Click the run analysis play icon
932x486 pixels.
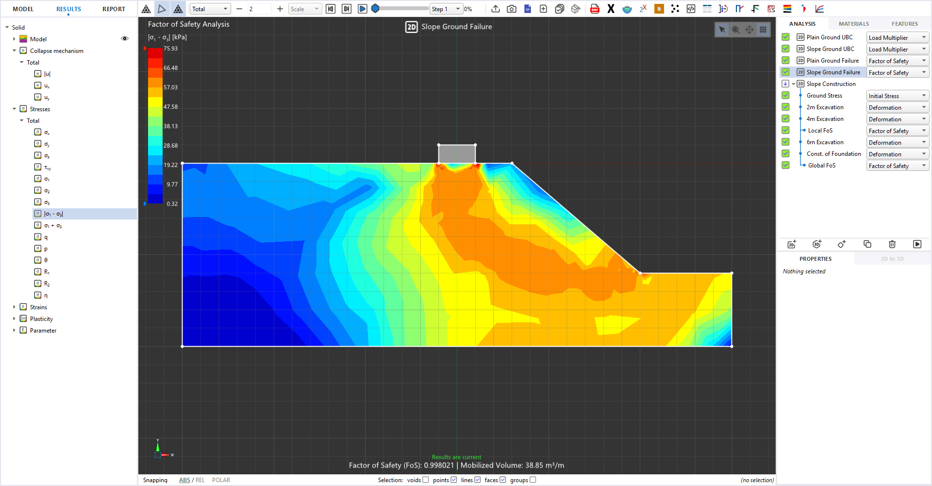(x=917, y=244)
